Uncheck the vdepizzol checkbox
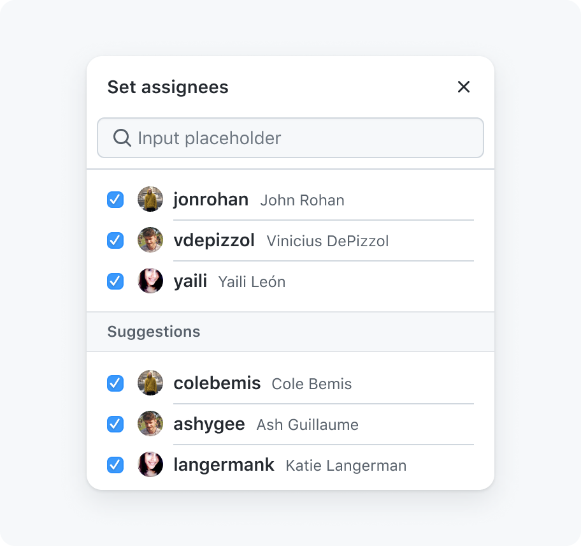 tap(115, 240)
